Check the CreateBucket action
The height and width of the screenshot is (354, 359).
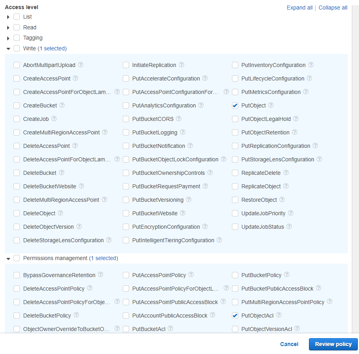pyautogui.click(x=17, y=105)
